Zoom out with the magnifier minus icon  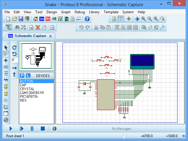[x=150, y=19]
